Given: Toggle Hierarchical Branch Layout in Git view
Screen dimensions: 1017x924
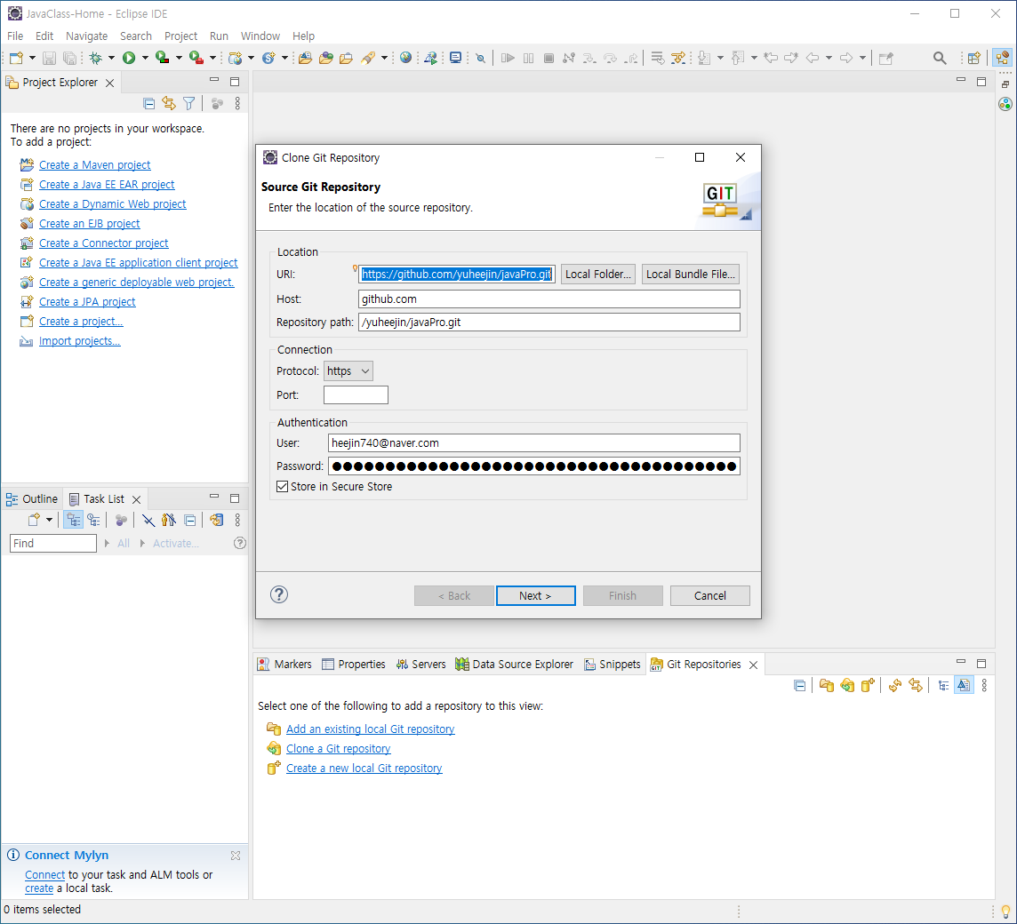Looking at the screenshot, I should [943, 685].
